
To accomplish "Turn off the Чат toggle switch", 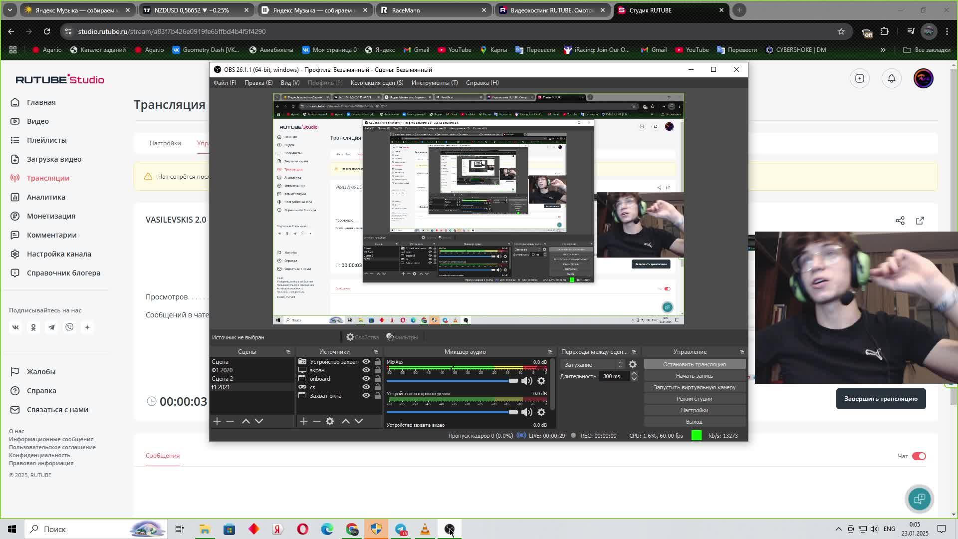I will pyautogui.click(x=919, y=456).
